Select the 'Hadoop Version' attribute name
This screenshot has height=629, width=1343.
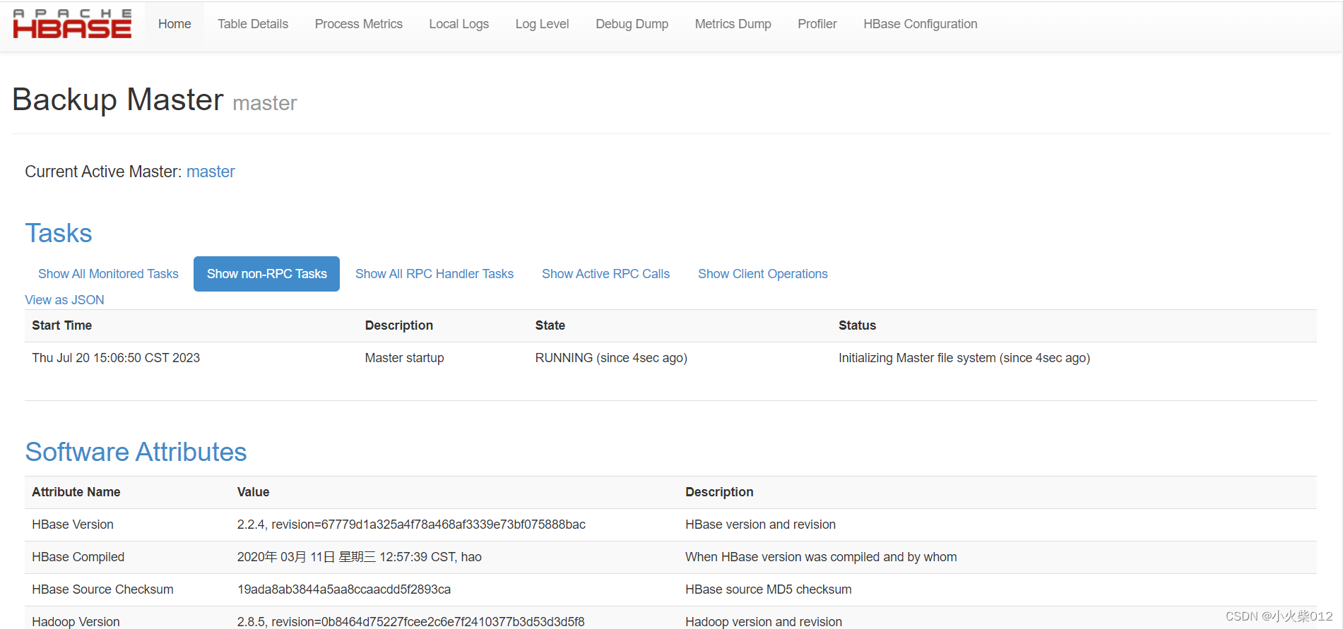[76, 622]
